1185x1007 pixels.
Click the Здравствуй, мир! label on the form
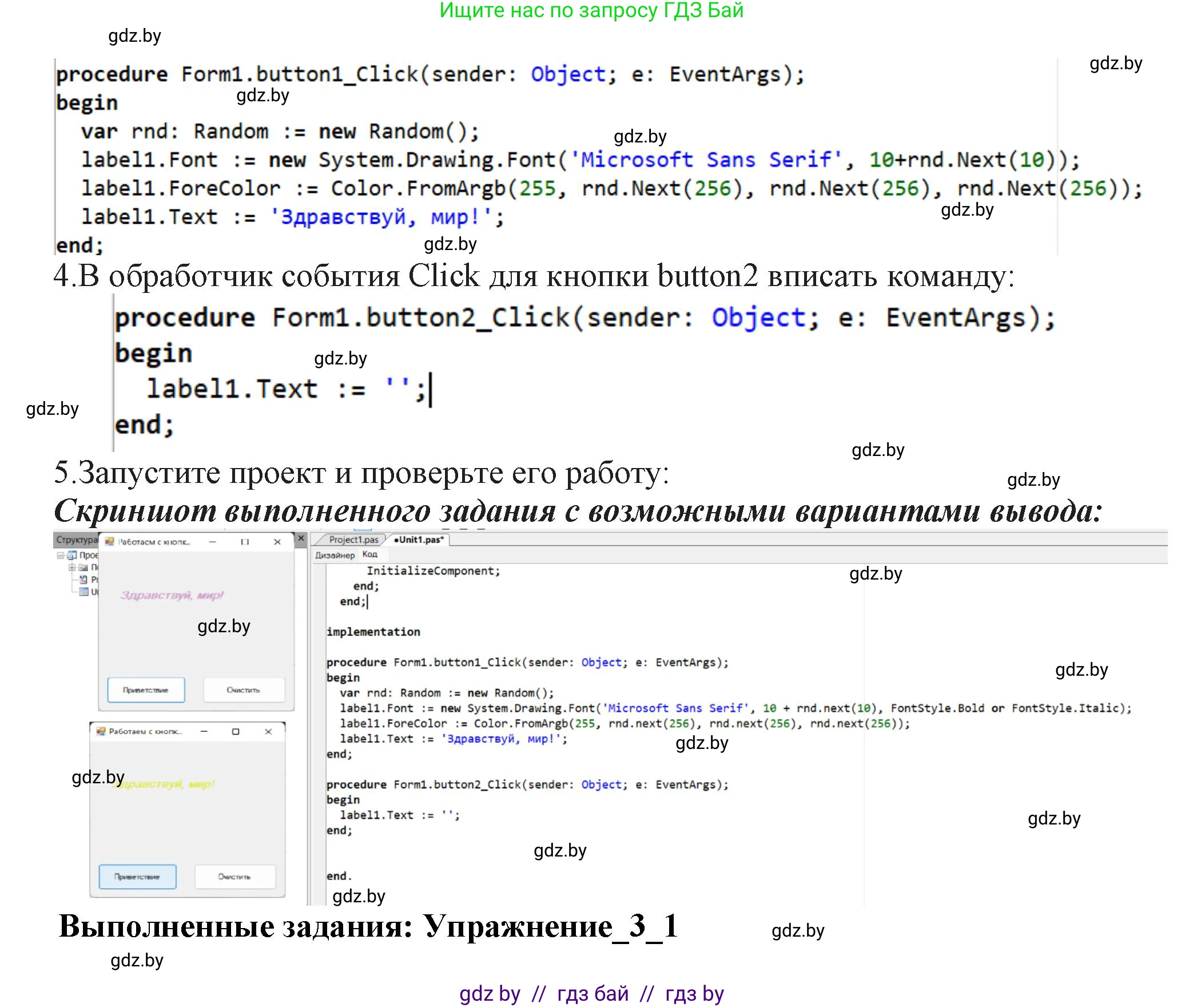coord(172,596)
